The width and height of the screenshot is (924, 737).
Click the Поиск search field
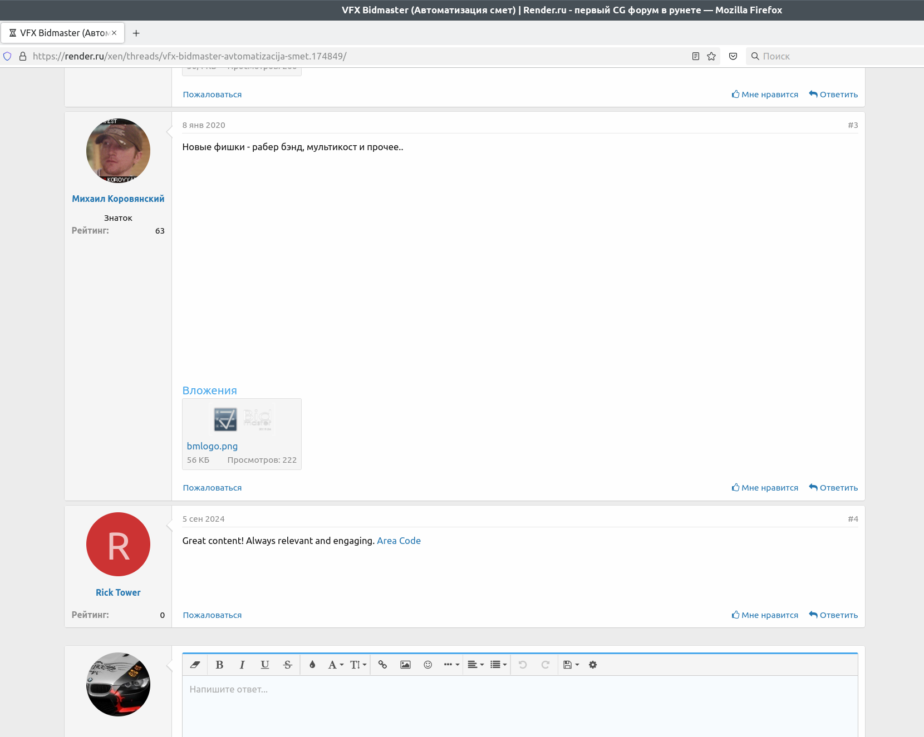(x=835, y=56)
